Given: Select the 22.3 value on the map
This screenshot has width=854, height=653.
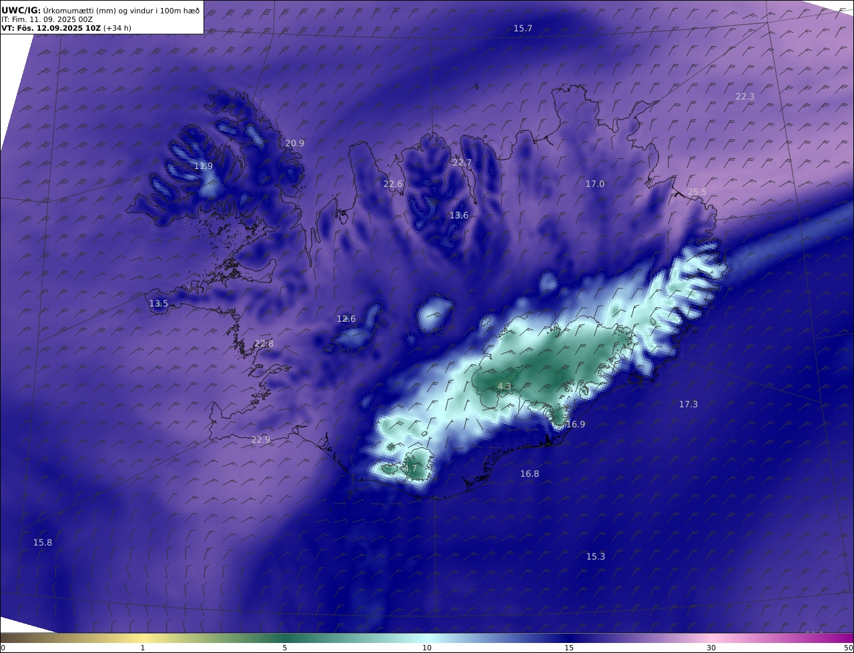Looking at the screenshot, I should click(745, 96).
